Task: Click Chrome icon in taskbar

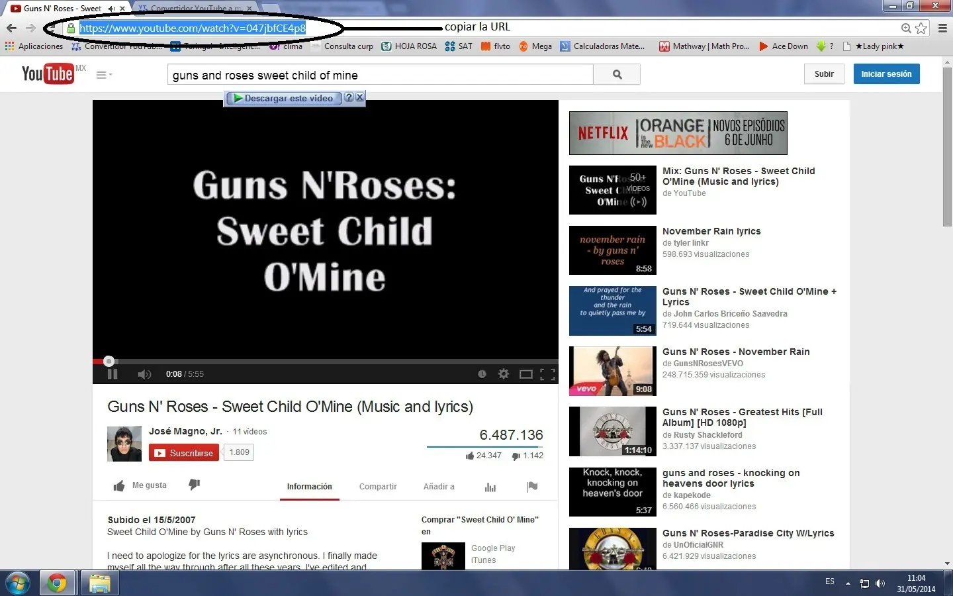Action: 57,583
